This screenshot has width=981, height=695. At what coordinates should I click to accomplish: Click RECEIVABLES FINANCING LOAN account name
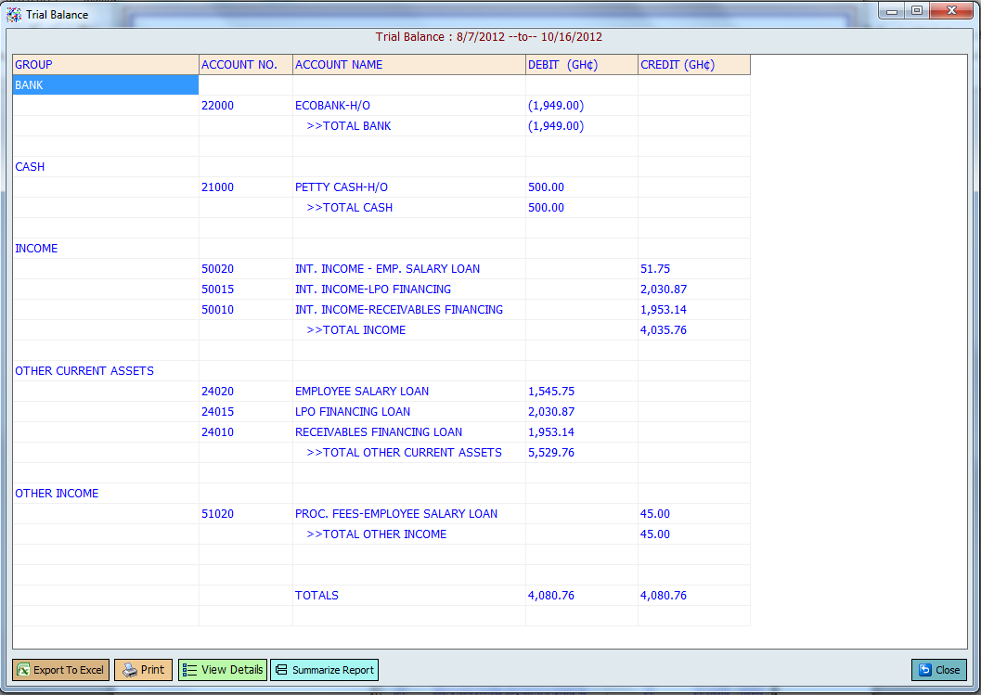[x=380, y=432]
